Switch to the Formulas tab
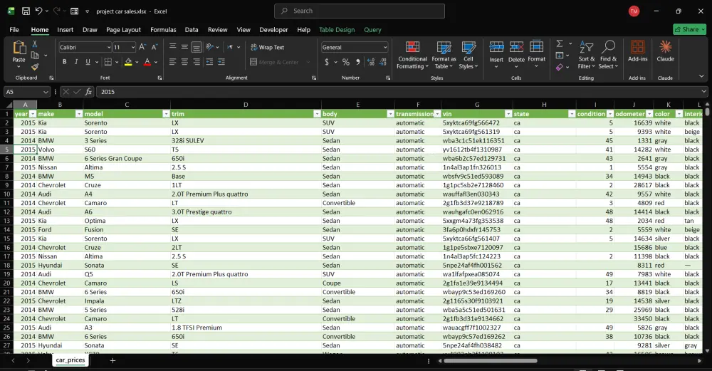The width and height of the screenshot is (712, 371). click(163, 29)
